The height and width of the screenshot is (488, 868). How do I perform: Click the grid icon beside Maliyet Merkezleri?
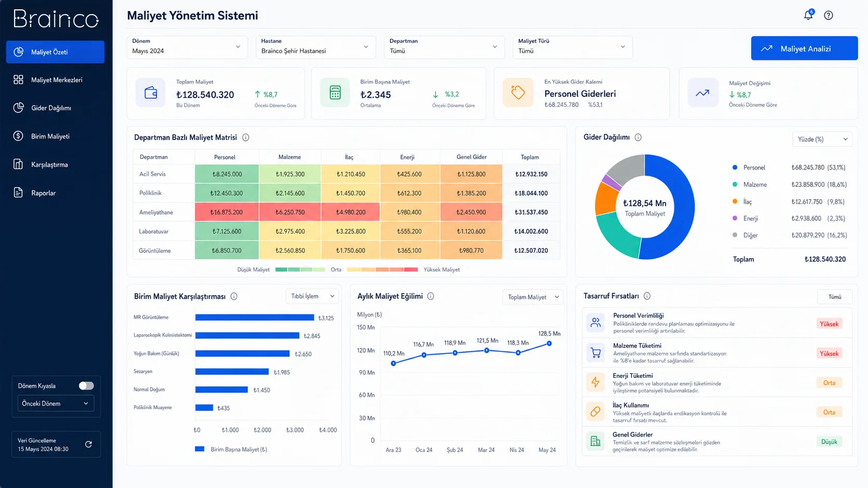18,80
